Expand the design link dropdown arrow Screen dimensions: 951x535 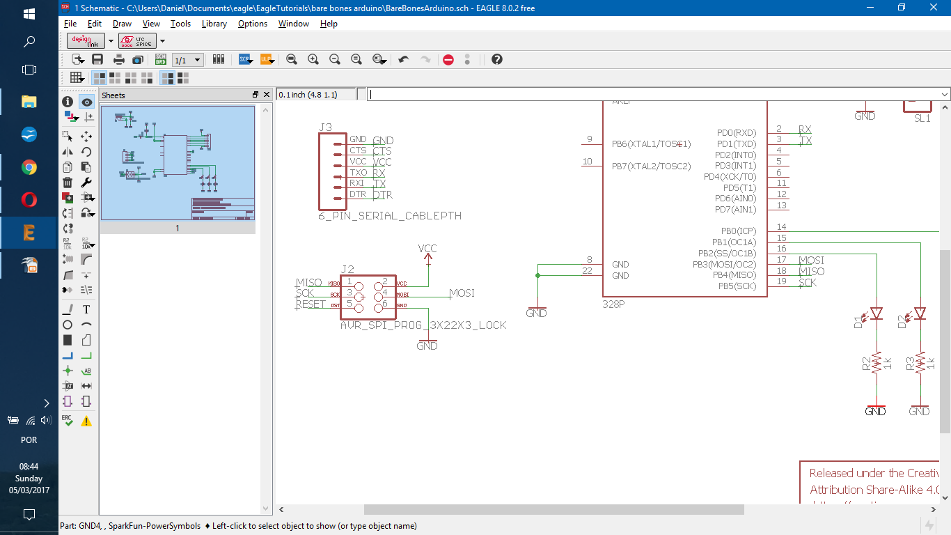pos(111,41)
